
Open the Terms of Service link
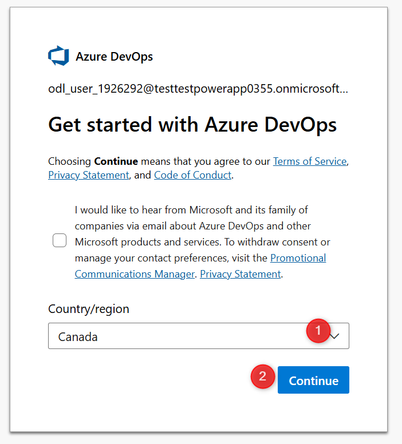click(310, 161)
